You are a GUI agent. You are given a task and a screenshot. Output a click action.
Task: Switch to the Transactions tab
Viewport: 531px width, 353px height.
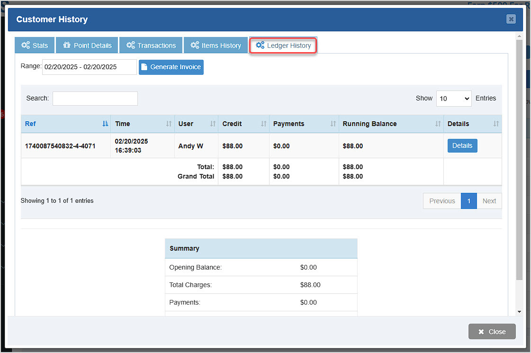[151, 45]
